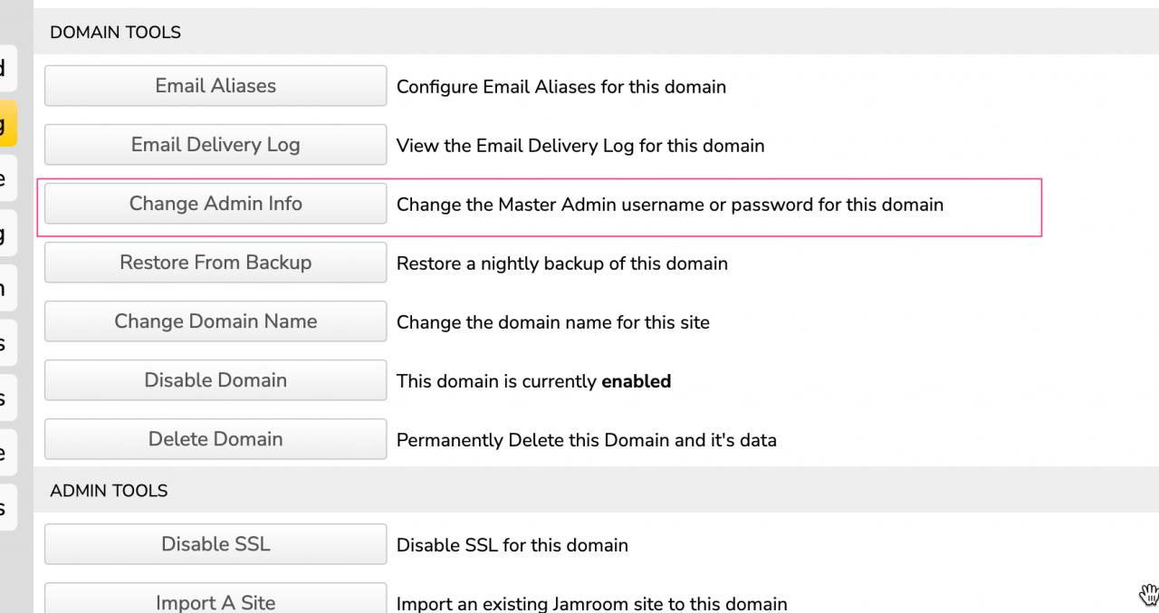Image resolution: width=1159 pixels, height=613 pixels.
Task: Open Restore From Backup
Action: [216, 263]
